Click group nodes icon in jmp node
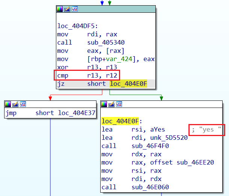 (23, 104)
